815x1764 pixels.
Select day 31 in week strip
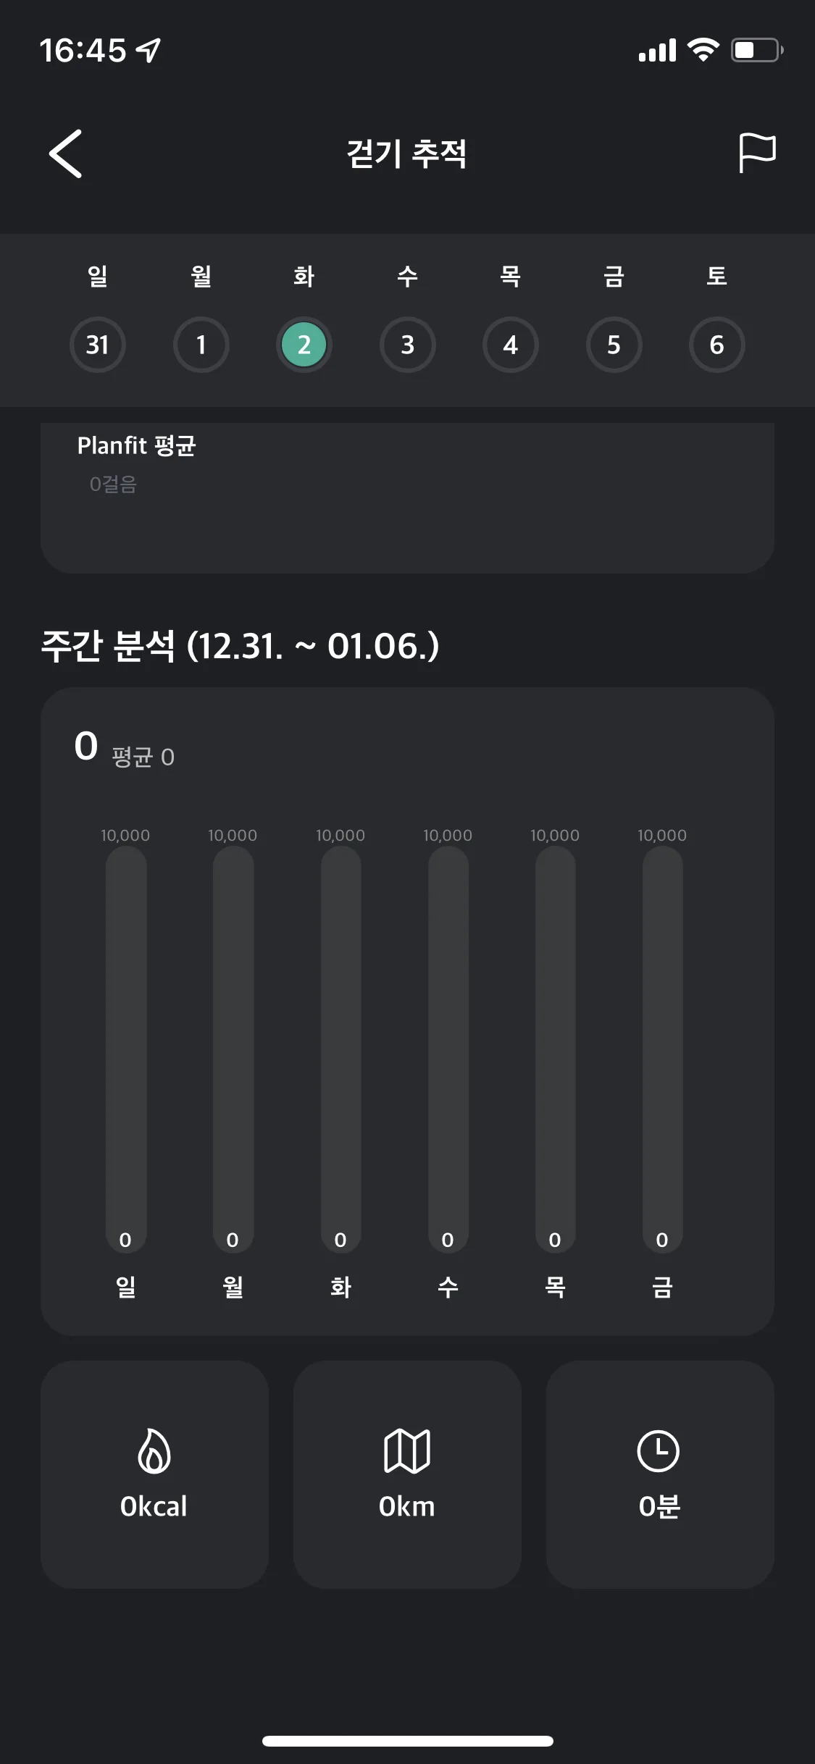98,345
